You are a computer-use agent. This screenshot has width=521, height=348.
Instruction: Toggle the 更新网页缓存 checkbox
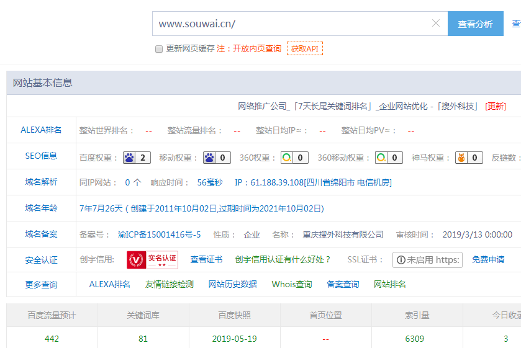[x=159, y=49]
